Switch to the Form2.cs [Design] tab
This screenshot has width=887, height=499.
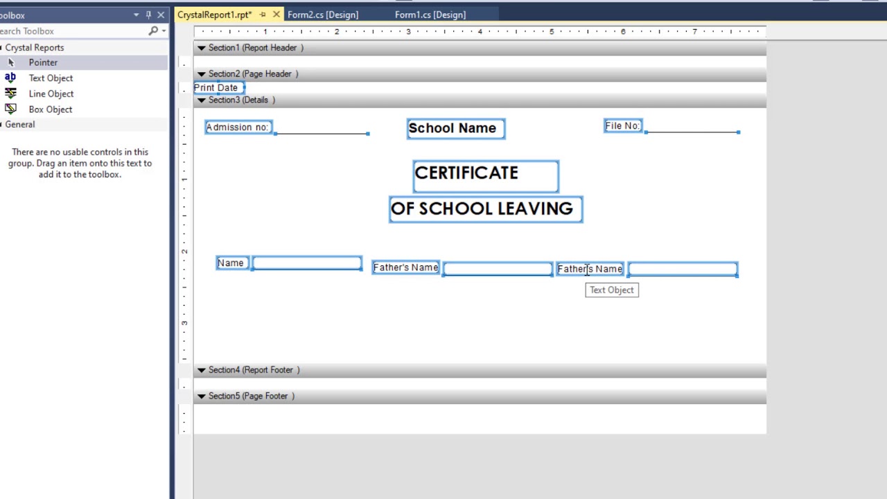[323, 15]
